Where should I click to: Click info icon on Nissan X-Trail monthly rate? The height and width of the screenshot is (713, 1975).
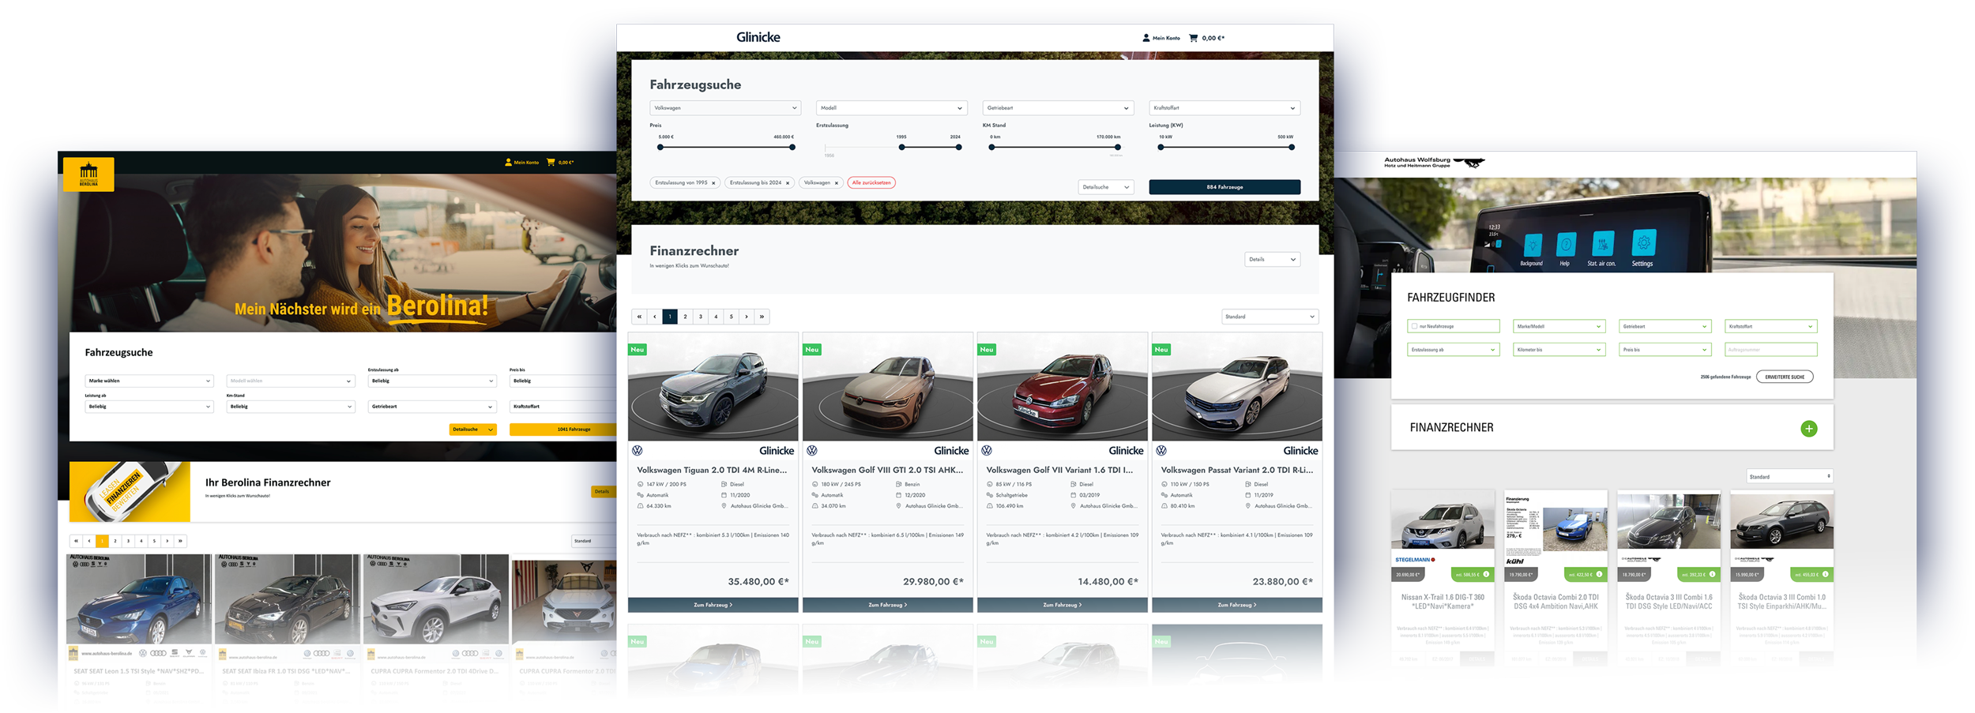click(1486, 574)
